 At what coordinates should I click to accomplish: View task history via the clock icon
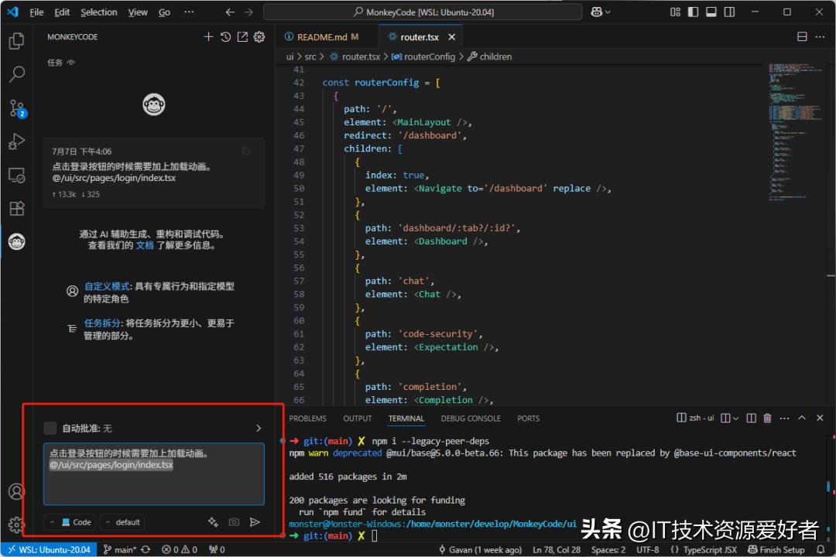(225, 36)
